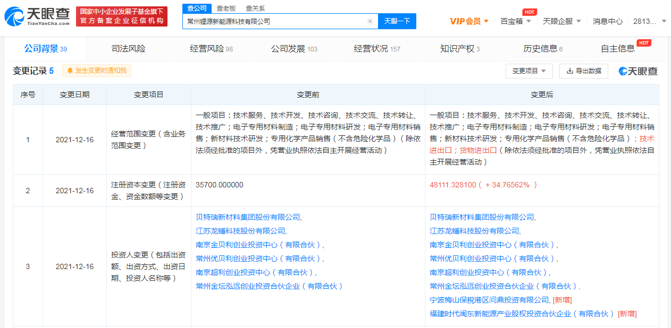Click the 变更后 column header
Image resolution: width=671 pixels, height=328 pixels.
pyautogui.click(x=542, y=94)
